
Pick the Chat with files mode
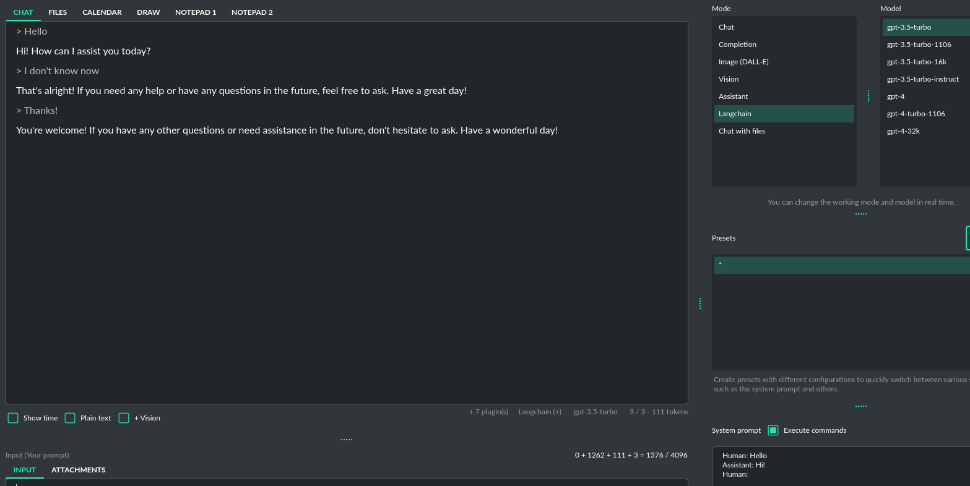tap(742, 131)
